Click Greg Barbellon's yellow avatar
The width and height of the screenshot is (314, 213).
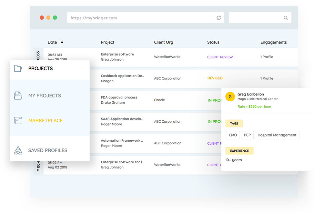[230, 96]
